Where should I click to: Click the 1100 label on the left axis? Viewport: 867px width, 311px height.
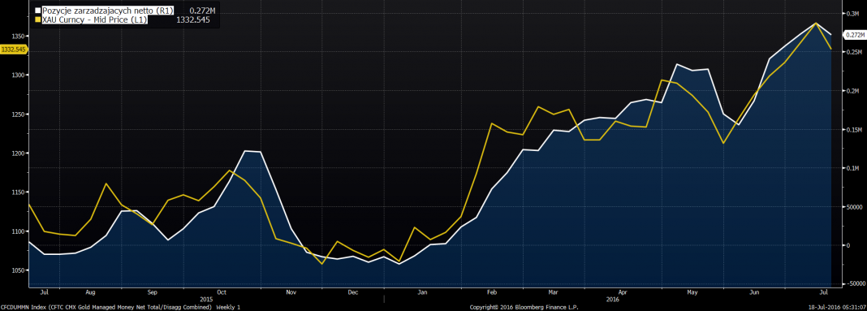tap(18, 231)
